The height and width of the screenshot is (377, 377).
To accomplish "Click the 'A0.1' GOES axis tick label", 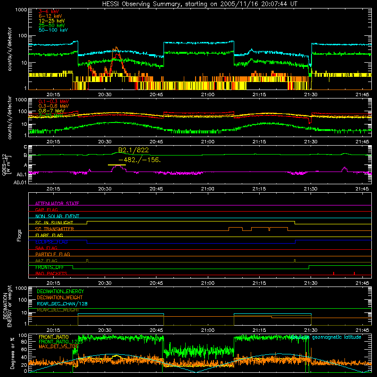I will pyautogui.click(x=21, y=174).
